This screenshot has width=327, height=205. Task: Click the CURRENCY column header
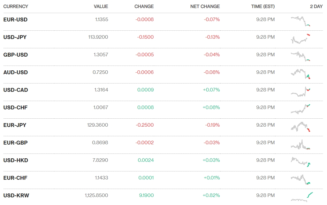pyautogui.click(x=16, y=6)
